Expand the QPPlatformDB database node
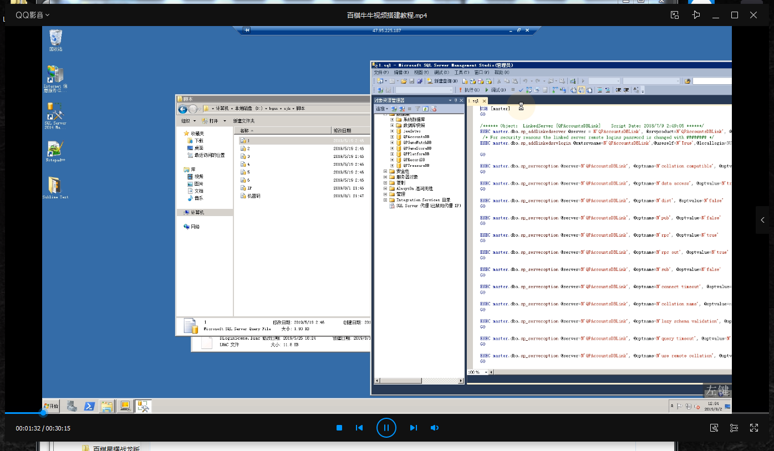The height and width of the screenshot is (451, 774). (x=392, y=154)
